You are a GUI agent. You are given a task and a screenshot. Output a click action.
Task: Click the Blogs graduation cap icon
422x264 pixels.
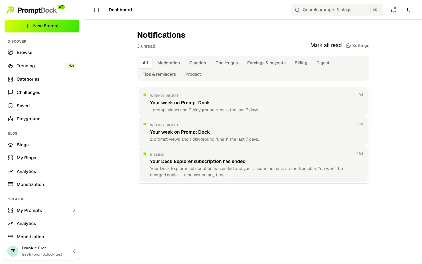coord(10,145)
